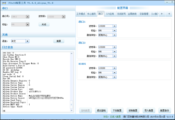Open the 语言 language dropdown
This screenshot has width=175, height=120.
[x=27, y=41]
